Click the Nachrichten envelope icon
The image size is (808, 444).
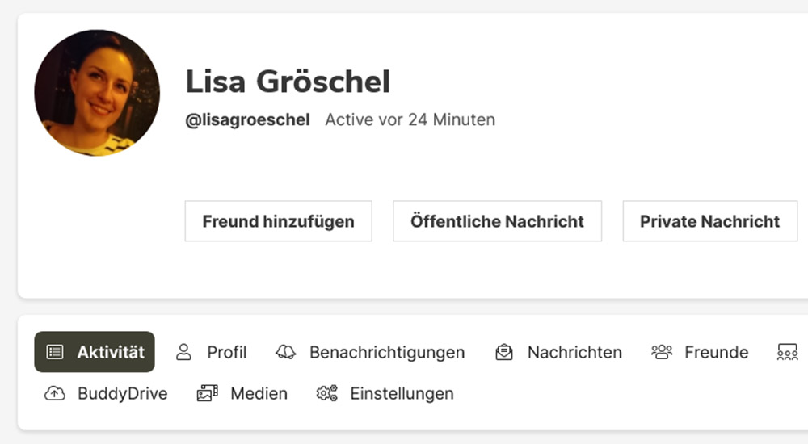pyautogui.click(x=504, y=352)
